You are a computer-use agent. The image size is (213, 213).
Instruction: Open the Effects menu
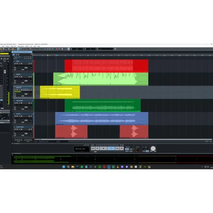[27, 46]
